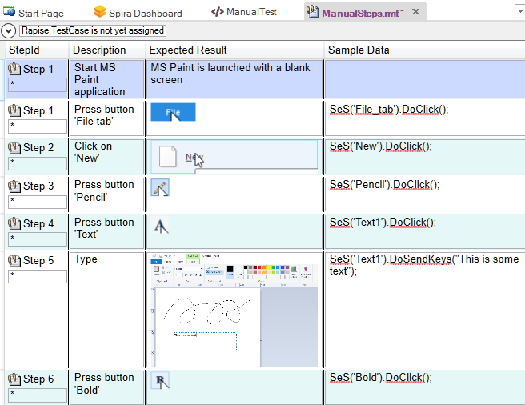This screenshot has height=405, width=525.
Task: Click the step icon next to Step 5
Action: tap(14, 261)
